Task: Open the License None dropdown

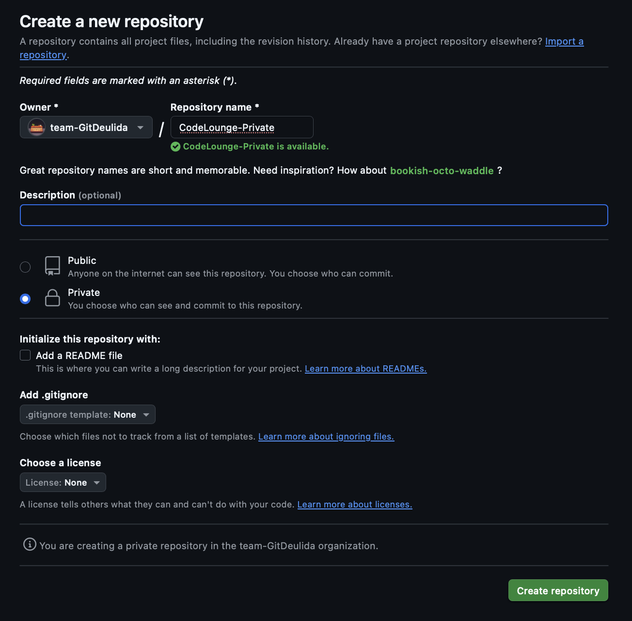Action: 63,482
